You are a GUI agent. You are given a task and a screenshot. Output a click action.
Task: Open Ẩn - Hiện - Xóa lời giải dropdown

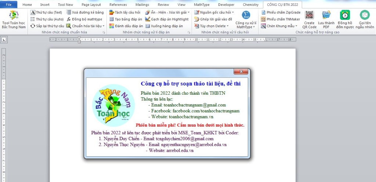click(x=167, y=12)
